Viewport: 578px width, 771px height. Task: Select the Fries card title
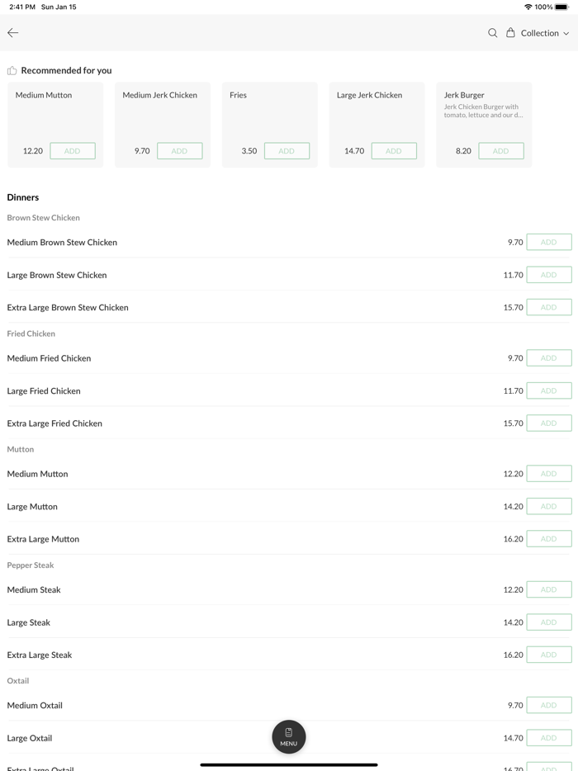[x=238, y=95]
